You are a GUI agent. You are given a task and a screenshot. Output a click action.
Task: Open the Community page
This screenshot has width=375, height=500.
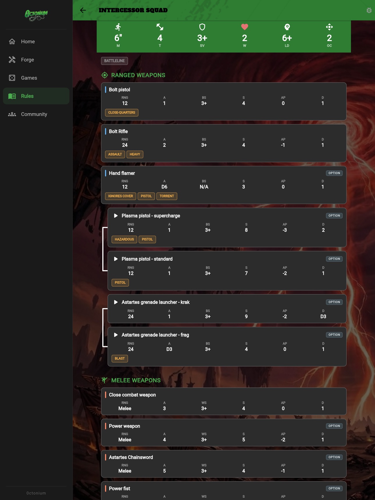[x=36, y=114]
